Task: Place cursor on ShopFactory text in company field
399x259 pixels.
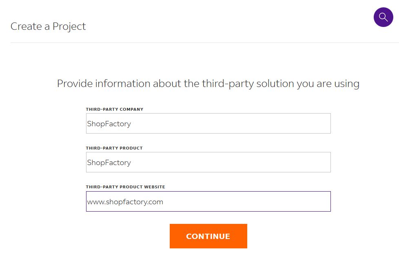Action: 109,124
